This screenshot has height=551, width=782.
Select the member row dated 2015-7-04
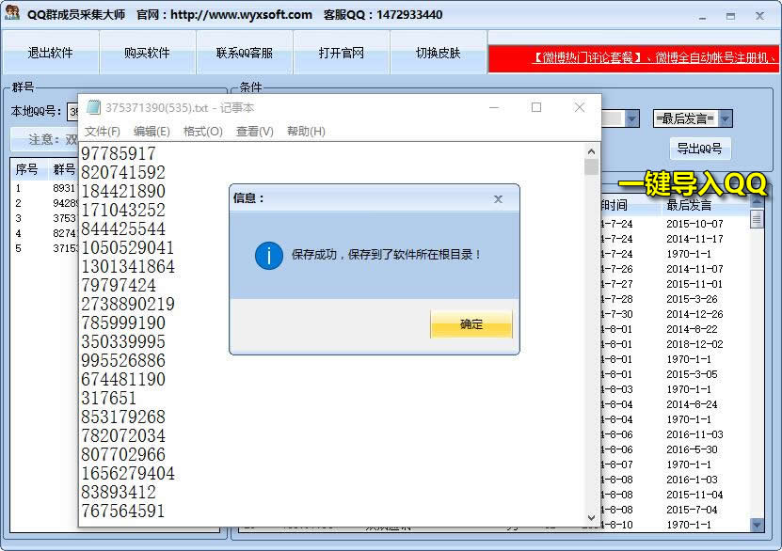pyautogui.click(x=675, y=510)
